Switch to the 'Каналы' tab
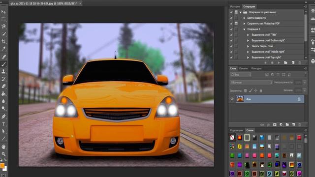The image size is (315, 177). point(244,68)
